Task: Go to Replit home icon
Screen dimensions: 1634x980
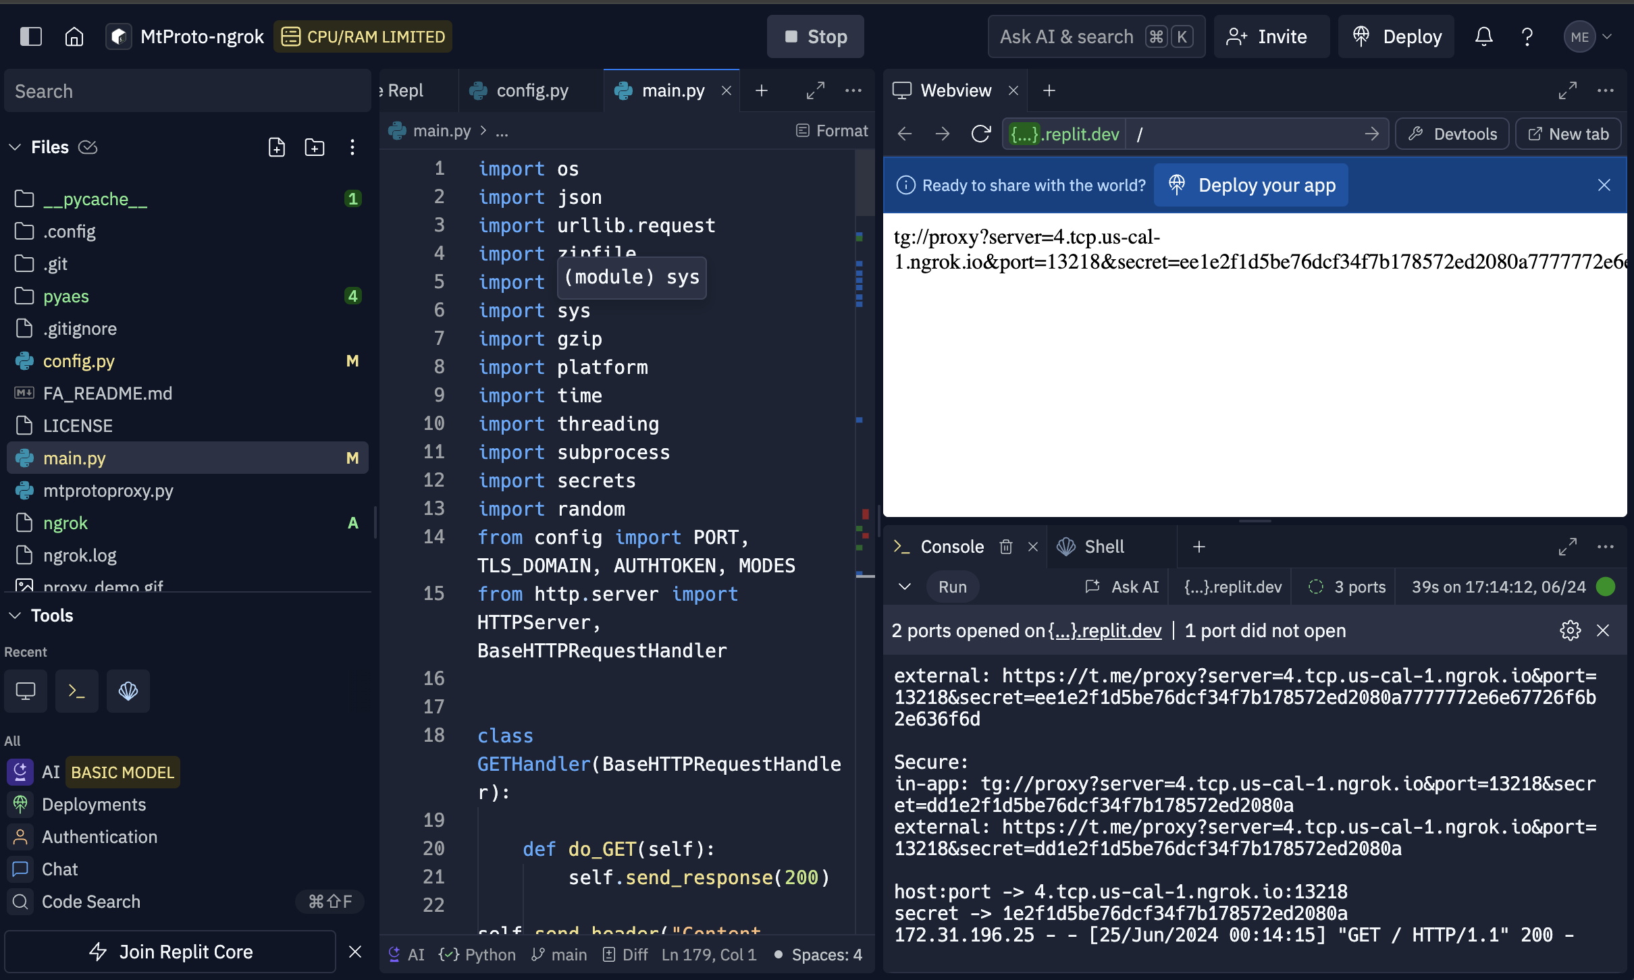Action: click(74, 36)
